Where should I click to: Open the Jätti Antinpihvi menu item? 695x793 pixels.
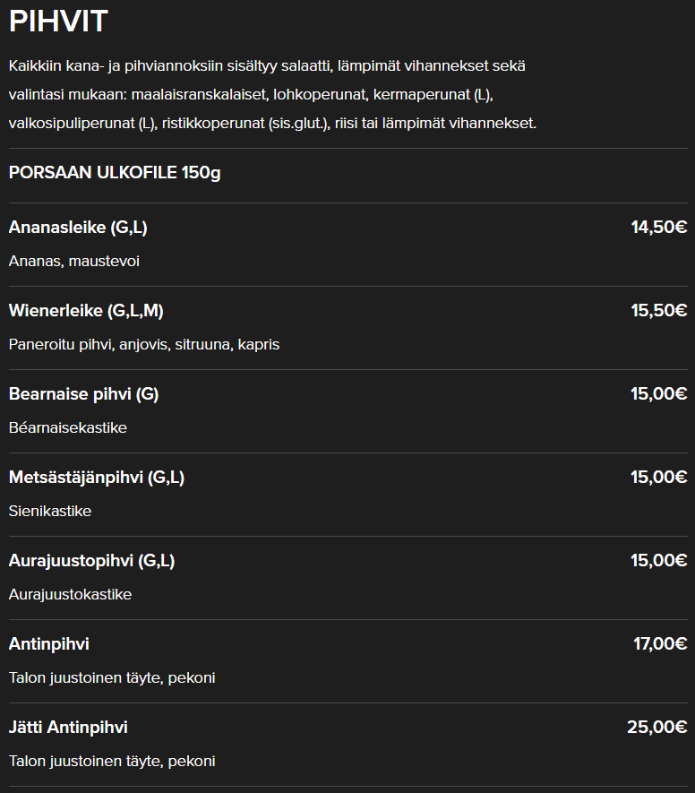click(68, 728)
